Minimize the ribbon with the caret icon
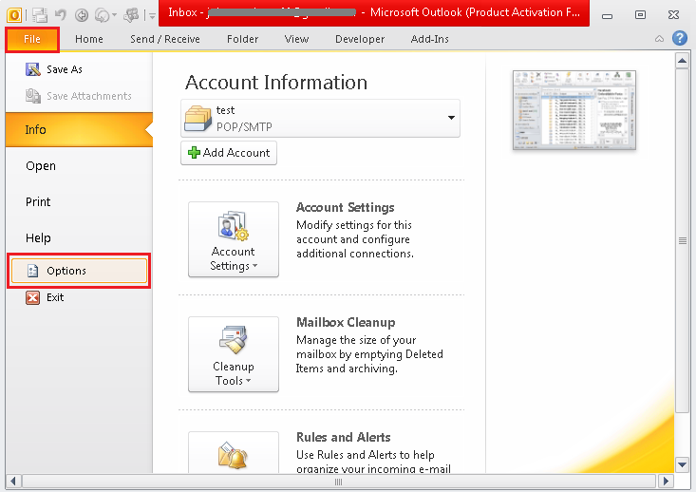The width and height of the screenshot is (696, 492). click(659, 39)
